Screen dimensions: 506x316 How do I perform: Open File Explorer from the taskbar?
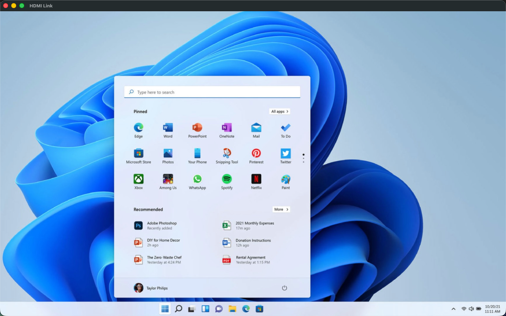pyautogui.click(x=232, y=309)
